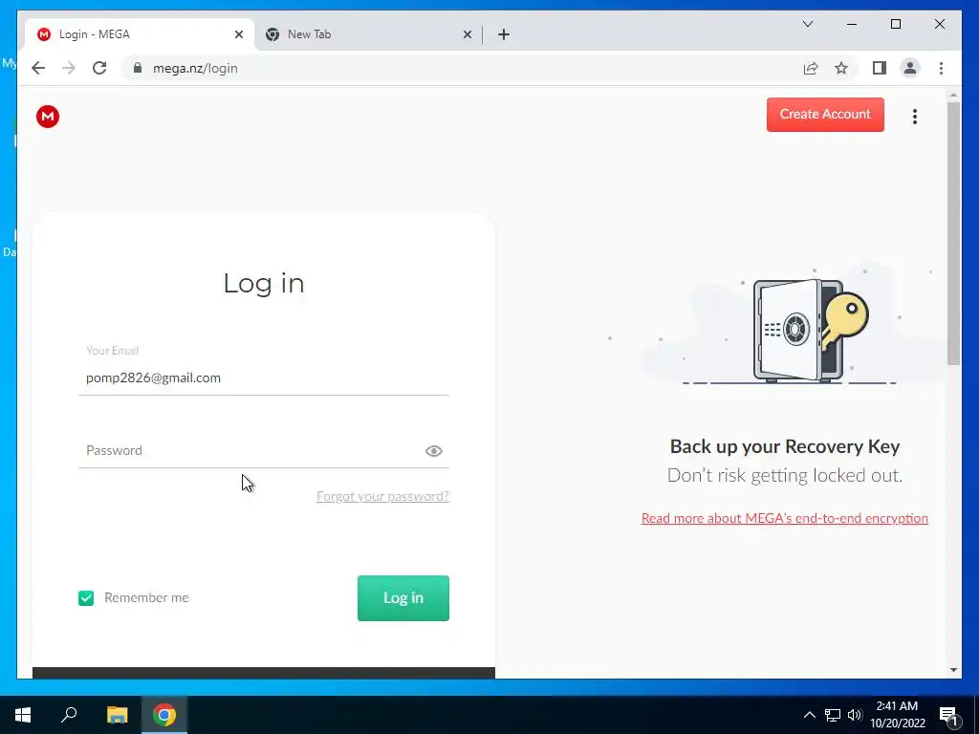The height and width of the screenshot is (734, 979).
Task: Switch to the New Tab tab
Action: point(368,34)
